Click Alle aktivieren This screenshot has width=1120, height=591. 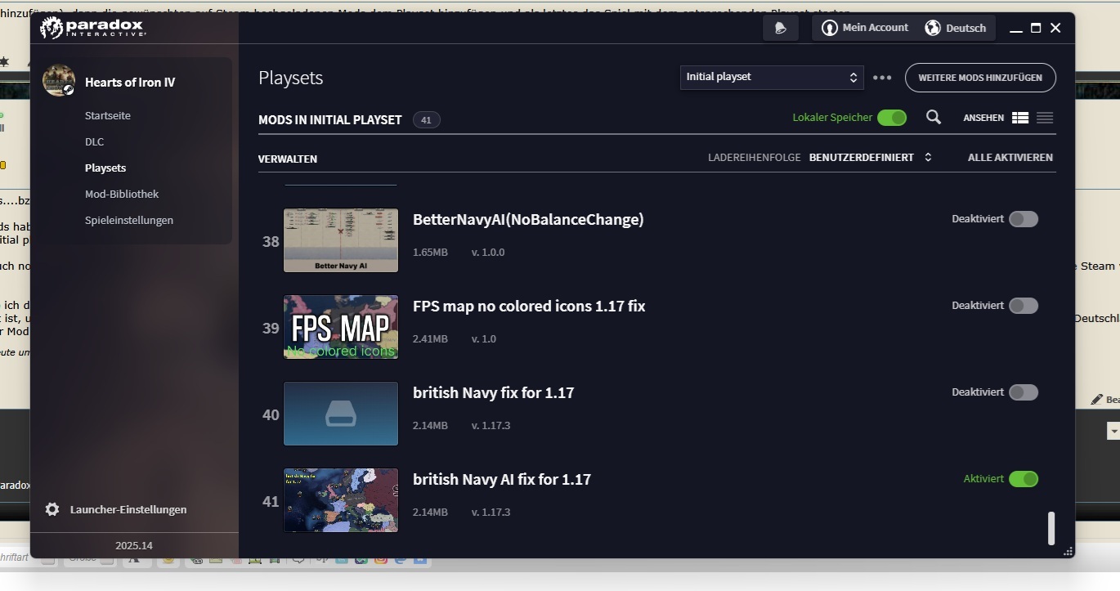pyautogui.click(x=1010, y=157)
